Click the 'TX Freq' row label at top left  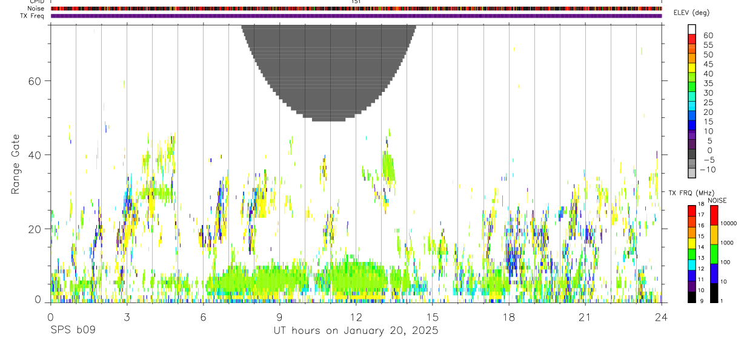32,16
